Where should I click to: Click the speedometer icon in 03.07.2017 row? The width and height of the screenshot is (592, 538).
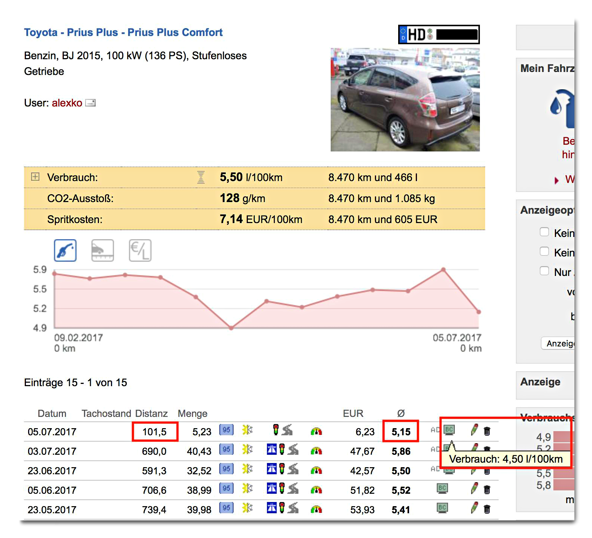316,451
